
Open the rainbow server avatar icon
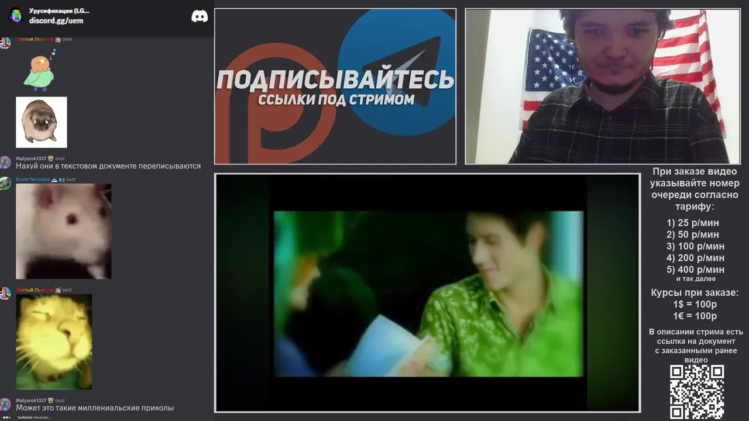click(16, 15)
